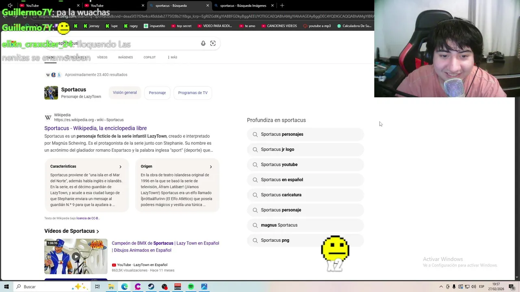
Task: Click the volume speaker tray icon
Action: 474,287
